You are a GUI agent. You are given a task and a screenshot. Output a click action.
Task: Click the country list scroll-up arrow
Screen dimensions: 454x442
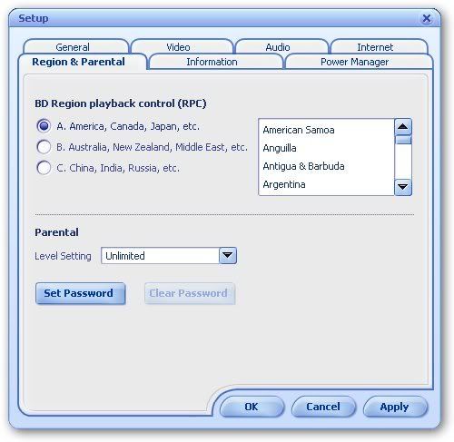[x=403, y=126]
